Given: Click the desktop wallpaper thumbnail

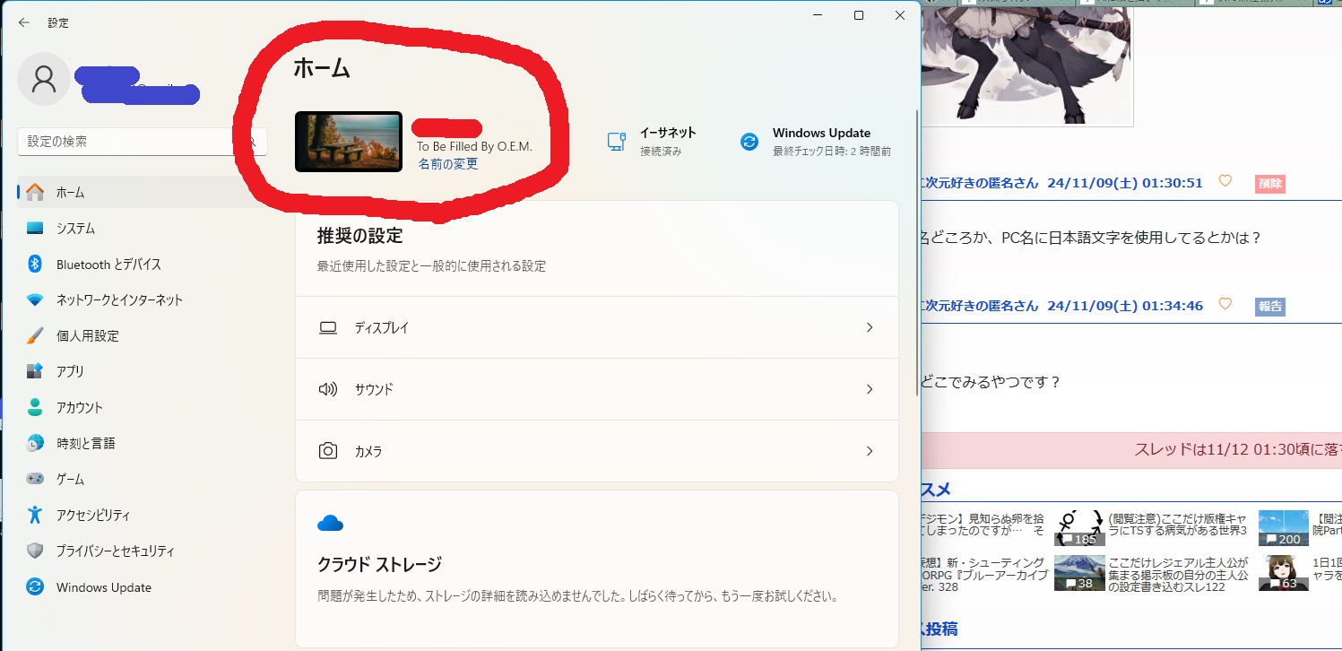Looking at the screenshot, I should tap(348, 142).
